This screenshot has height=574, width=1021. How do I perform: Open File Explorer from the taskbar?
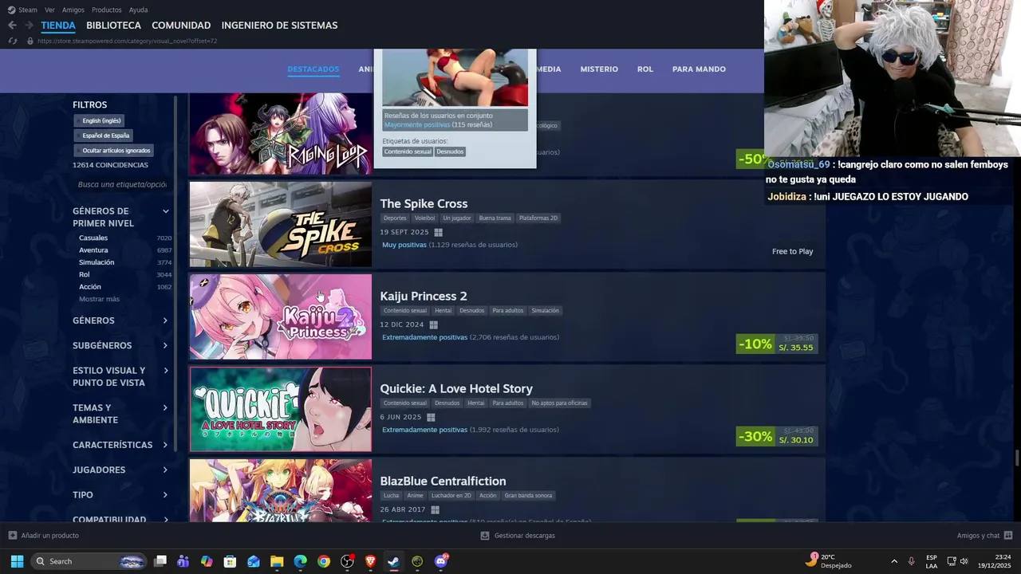point(277,561)
